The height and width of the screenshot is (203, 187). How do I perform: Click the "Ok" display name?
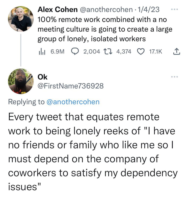tap(42, 77)
